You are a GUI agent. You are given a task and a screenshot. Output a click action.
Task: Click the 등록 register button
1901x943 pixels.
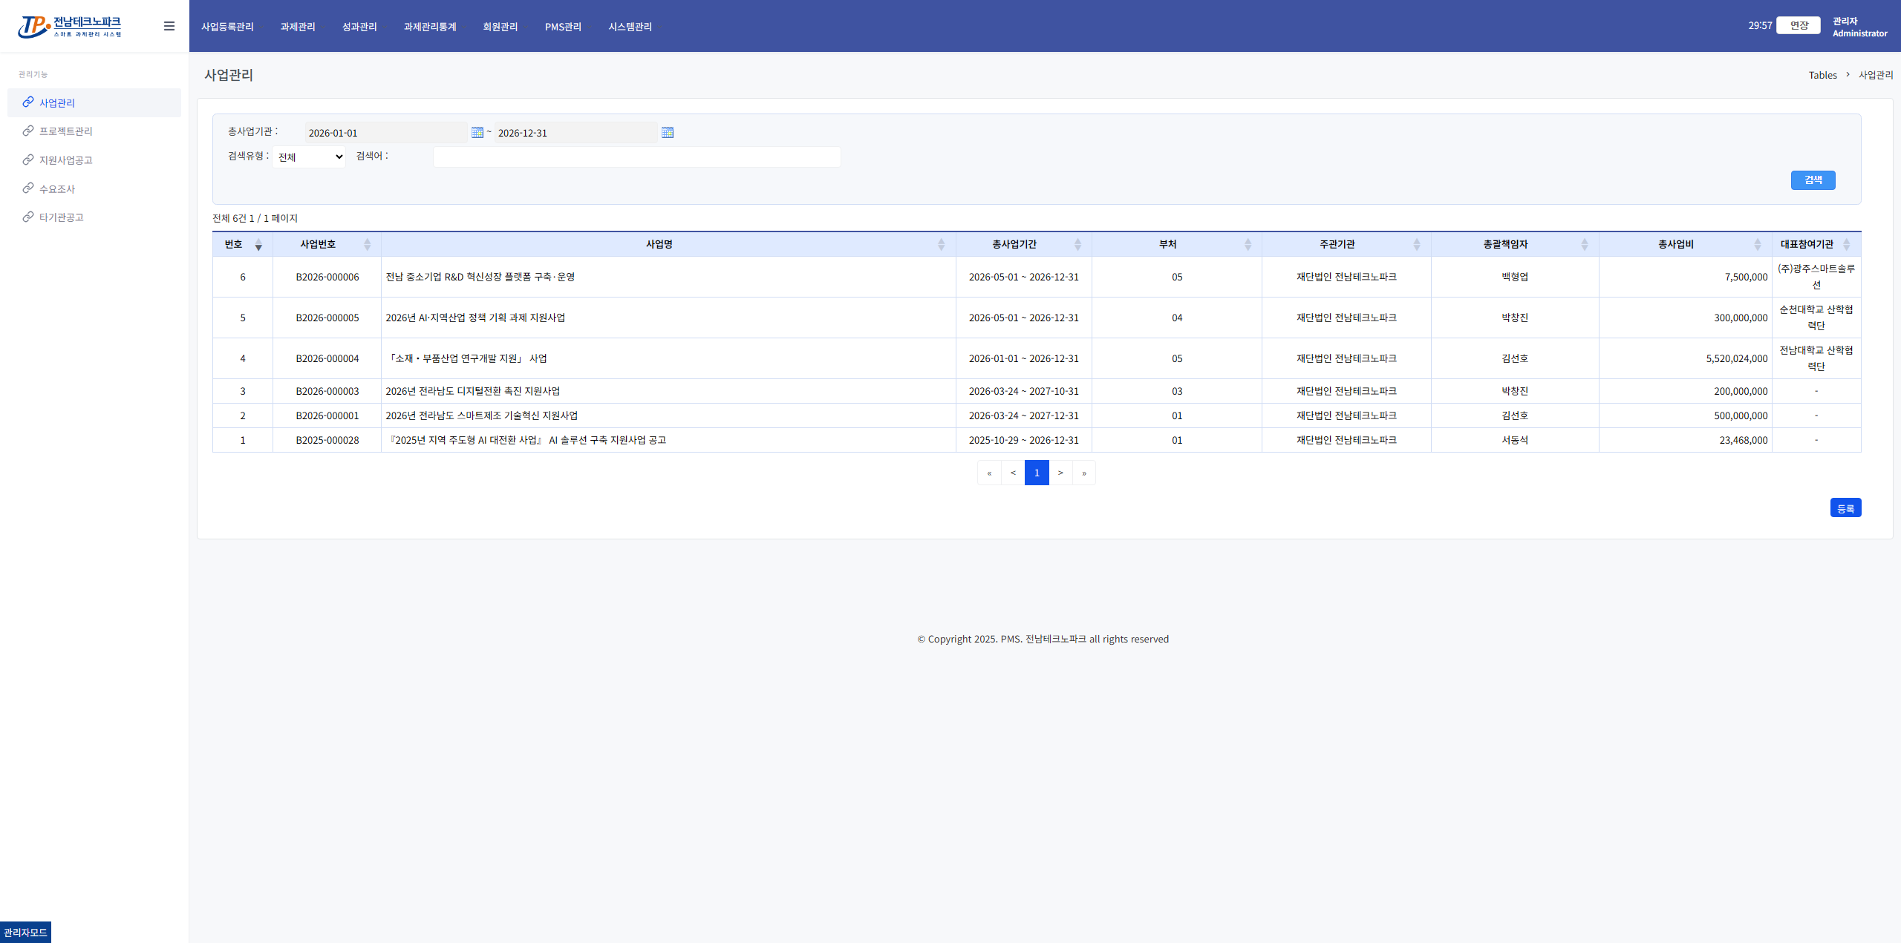1845,507
